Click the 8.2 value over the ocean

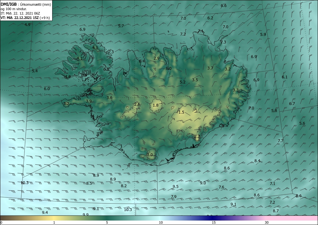point(124,186)
